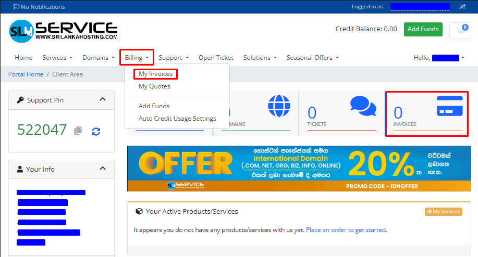The width and height of the screenshot is (478, 257).
Task: Expand the Services dropdown menu
Action: (x=57, y=58)
